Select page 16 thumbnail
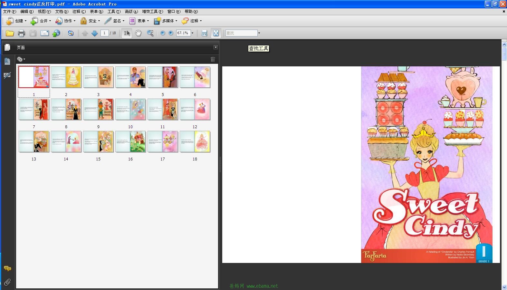This screenshot has width=507, height=290. click(130, 141)
